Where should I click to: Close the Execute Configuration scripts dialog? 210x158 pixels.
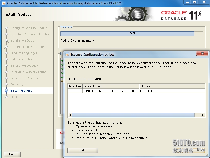pos(202,53)
